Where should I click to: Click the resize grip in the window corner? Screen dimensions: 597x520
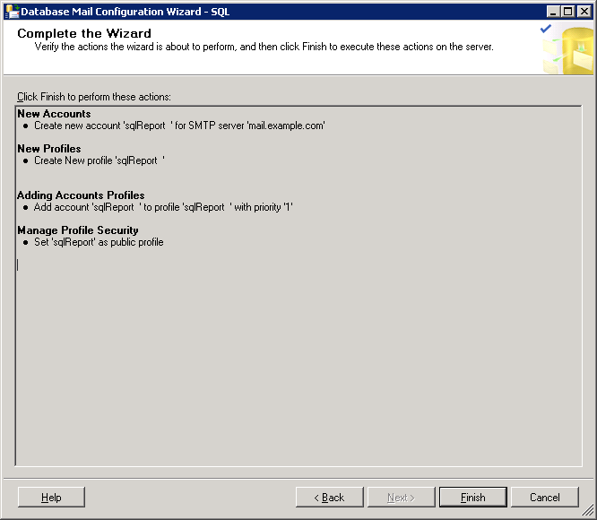[590, 513]
